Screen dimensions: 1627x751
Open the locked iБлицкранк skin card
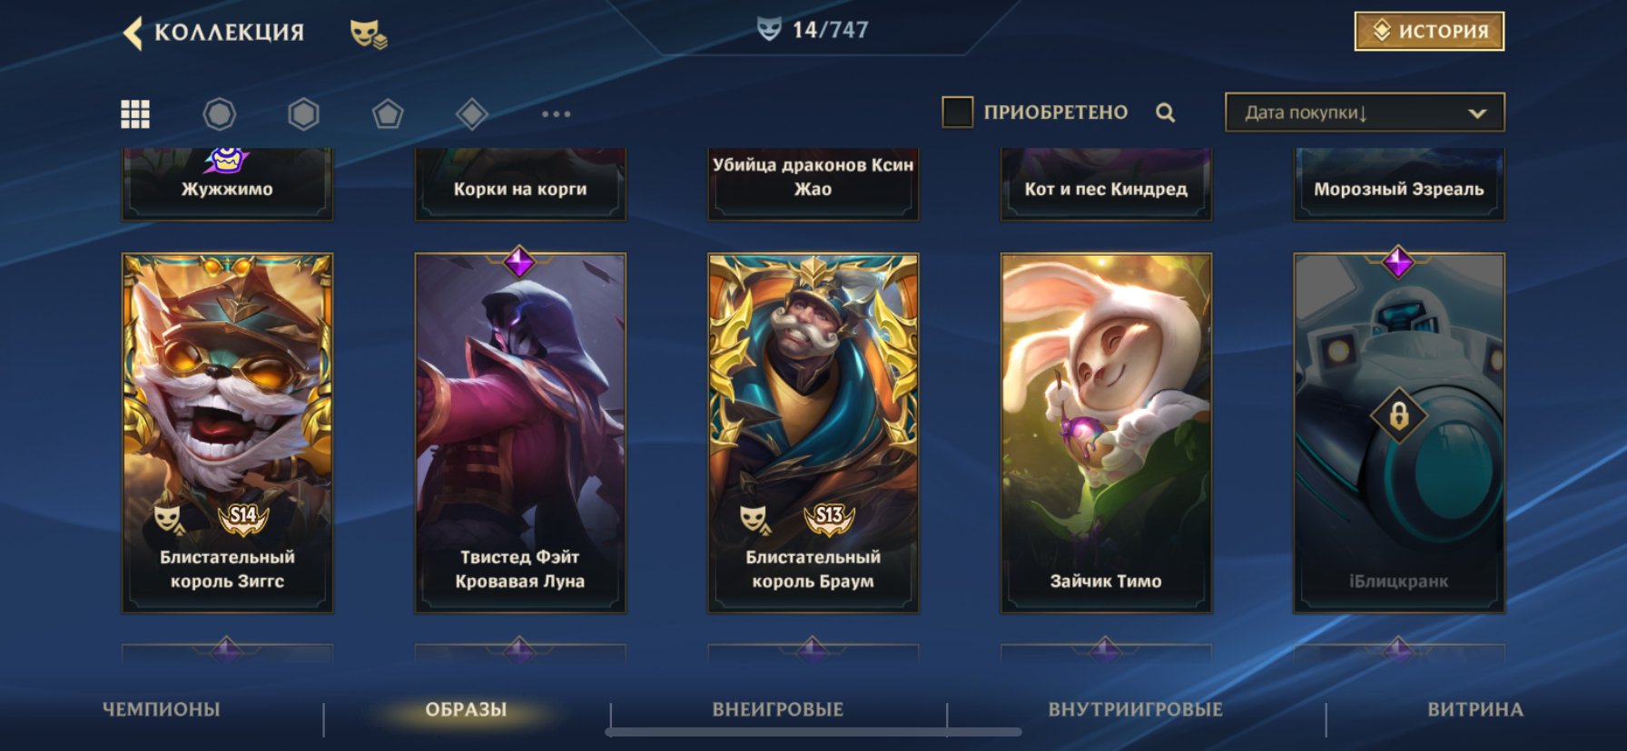(x=1399, y=433)
